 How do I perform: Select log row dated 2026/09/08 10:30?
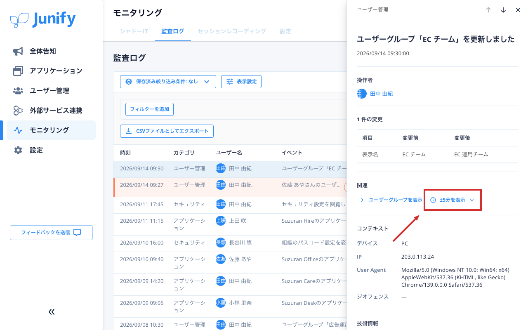click(230, 324)
